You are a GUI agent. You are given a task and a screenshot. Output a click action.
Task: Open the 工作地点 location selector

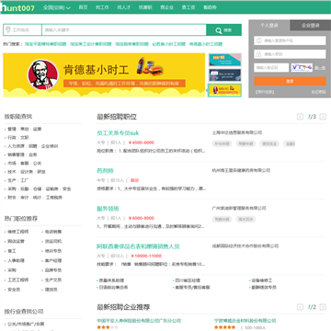[22, 30]
